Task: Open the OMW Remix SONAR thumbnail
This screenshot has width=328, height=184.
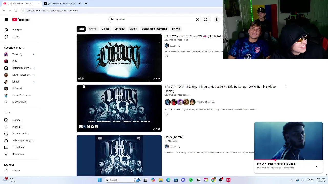Action: 119,108
